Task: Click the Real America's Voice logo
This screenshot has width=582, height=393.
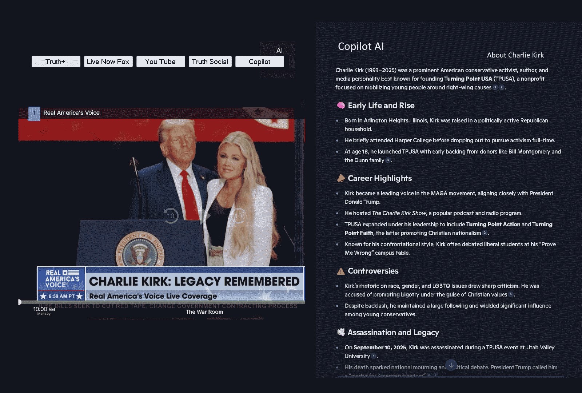Action: click(61, 282)
